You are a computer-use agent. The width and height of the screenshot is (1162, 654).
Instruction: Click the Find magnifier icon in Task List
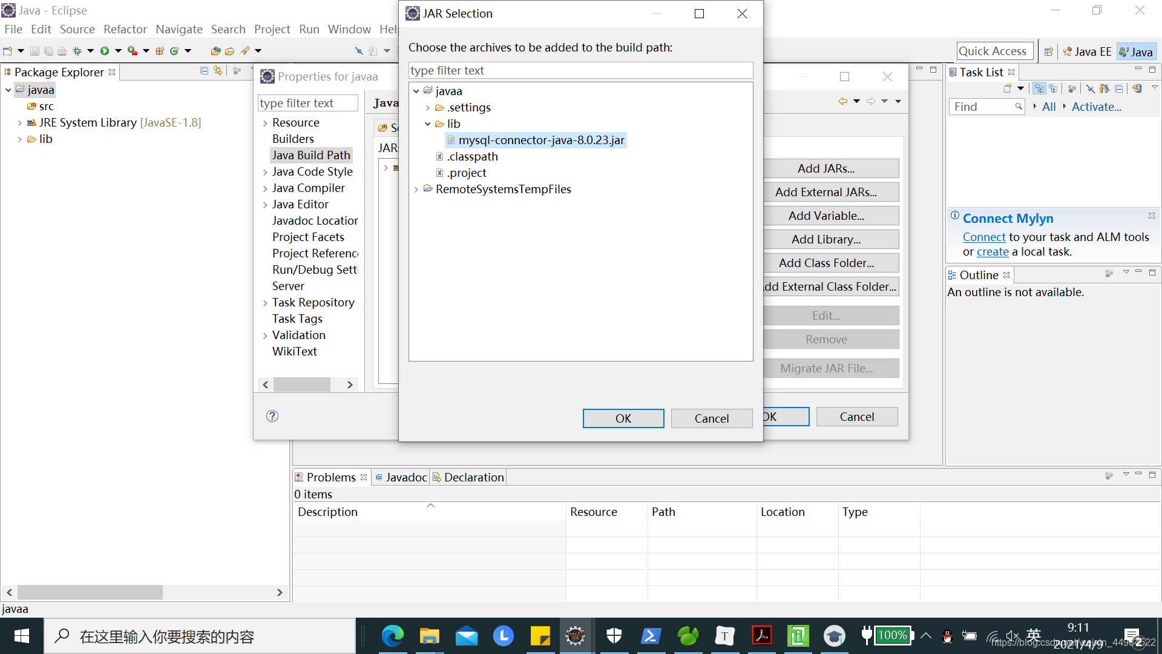click(1019, 107)
